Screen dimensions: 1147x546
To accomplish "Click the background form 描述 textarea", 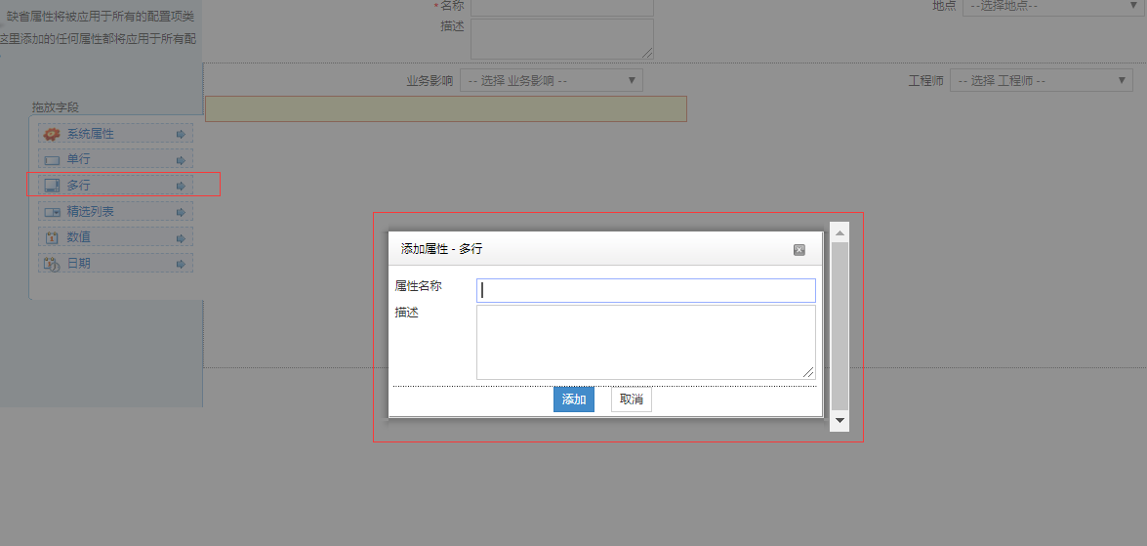I will [562, 39].
